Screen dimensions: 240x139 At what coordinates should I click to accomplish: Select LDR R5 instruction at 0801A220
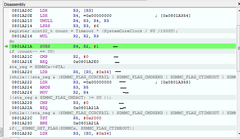[x=123, y=72]
